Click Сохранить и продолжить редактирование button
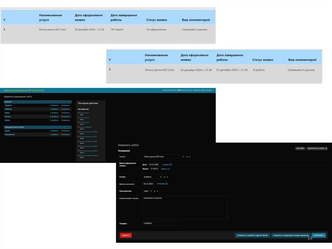This screenshot has height=249, width=332. (x=291, y=235)
